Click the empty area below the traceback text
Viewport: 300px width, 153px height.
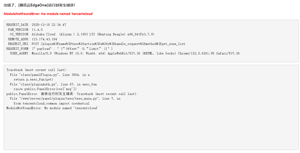(x=151, y=129)
